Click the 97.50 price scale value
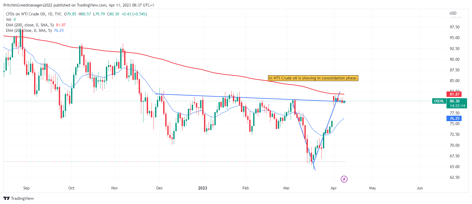The height and width of the screenshot is (204, 472). point(455,27)
